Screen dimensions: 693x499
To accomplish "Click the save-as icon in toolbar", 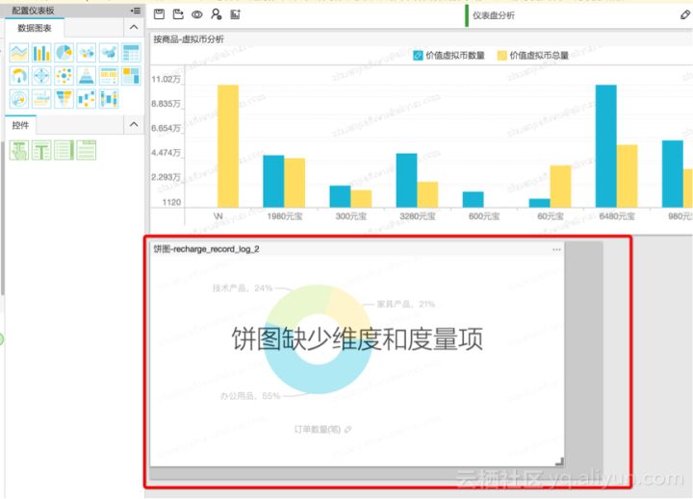I will (x=178, y=14).
